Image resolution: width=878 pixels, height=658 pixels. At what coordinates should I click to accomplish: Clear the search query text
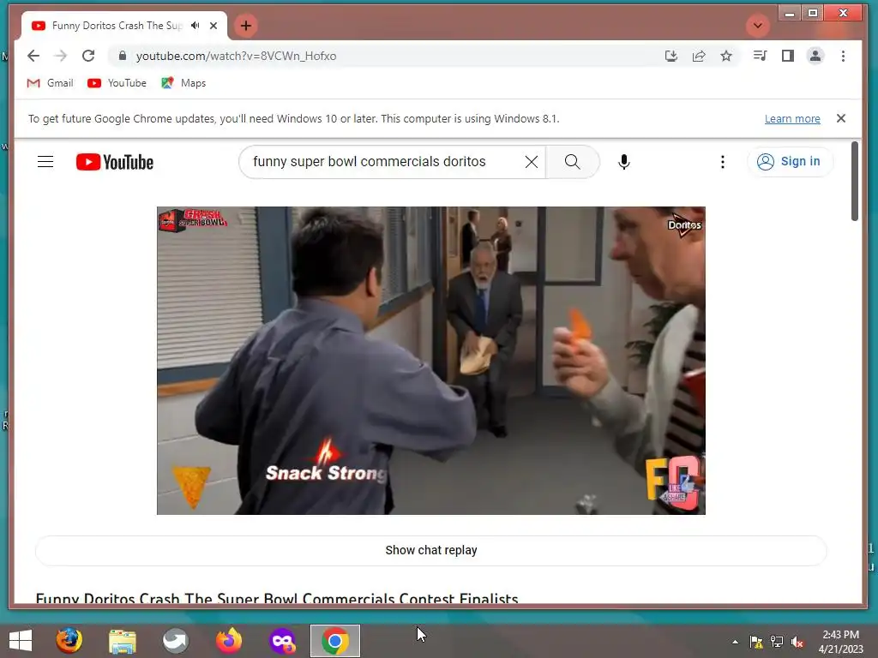click(532, 162)
